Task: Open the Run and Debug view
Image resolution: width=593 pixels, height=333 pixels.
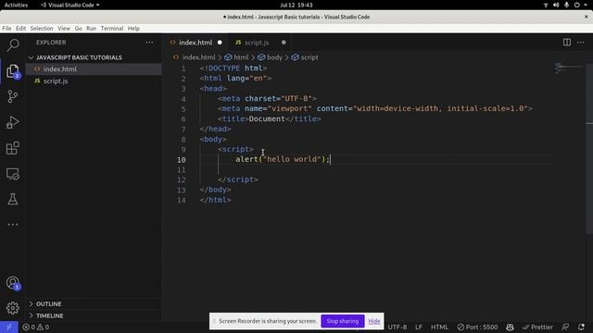Action: 13,122
